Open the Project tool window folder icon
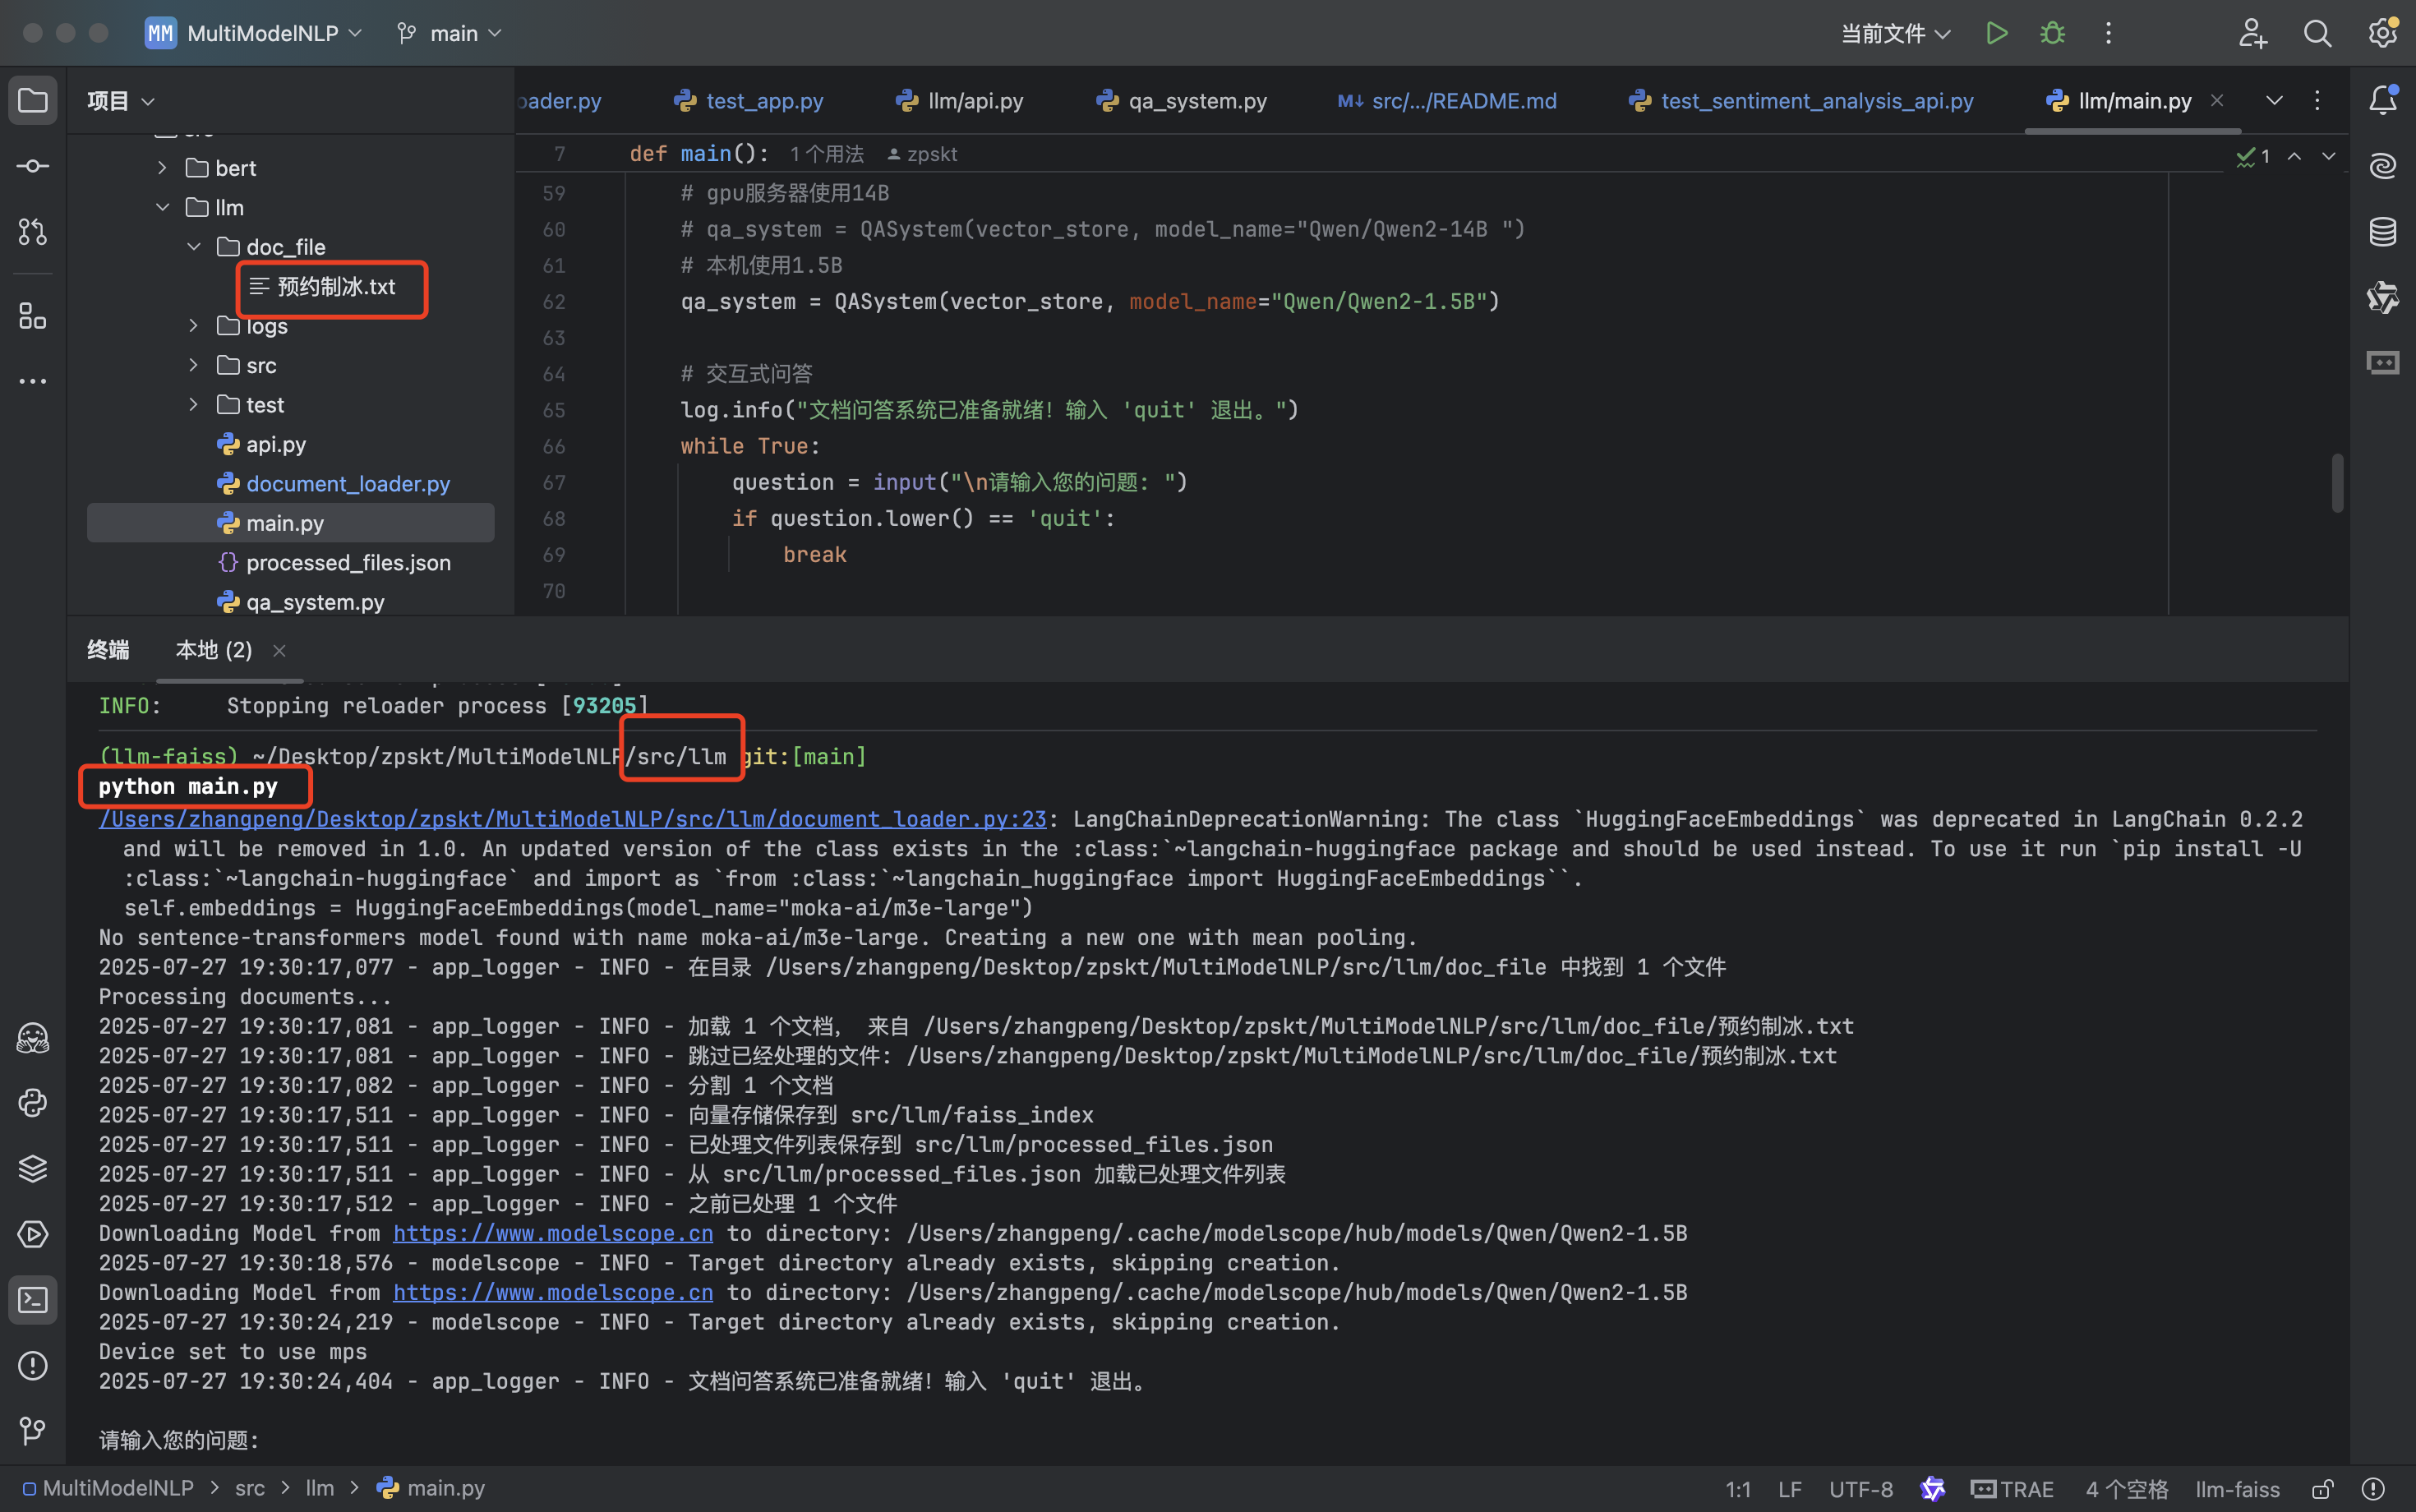The image size is (2416, 1512). coord(33,100)
